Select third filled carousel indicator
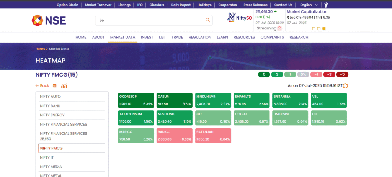 point(324,29)
